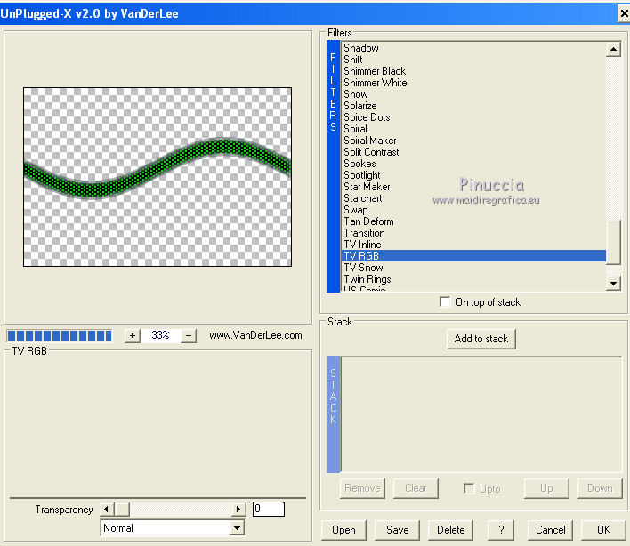Select TV Inline filter
This screenshot has height=546, width=630.
point(473,245)
